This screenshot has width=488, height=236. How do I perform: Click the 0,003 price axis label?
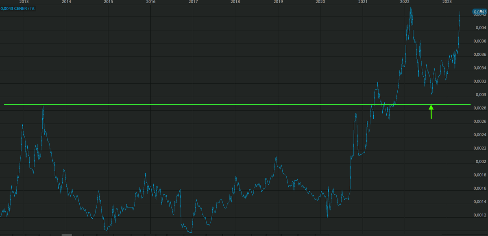click(x=481, y=94)
